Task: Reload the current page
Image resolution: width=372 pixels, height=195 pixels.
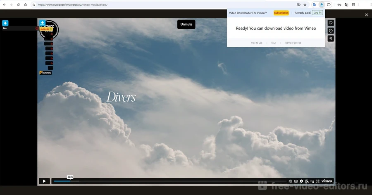Action: click(18, 5)
